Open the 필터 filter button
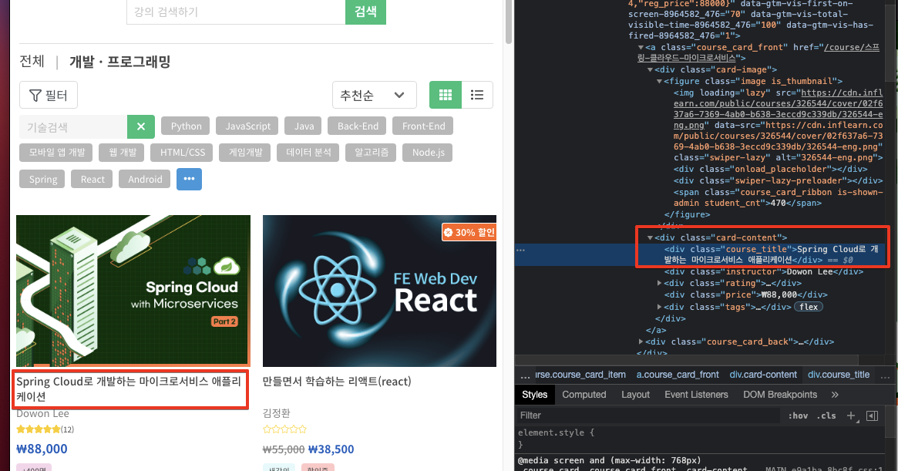The height and width of the screenshot is (471, 898). click(x=49, y=95)
